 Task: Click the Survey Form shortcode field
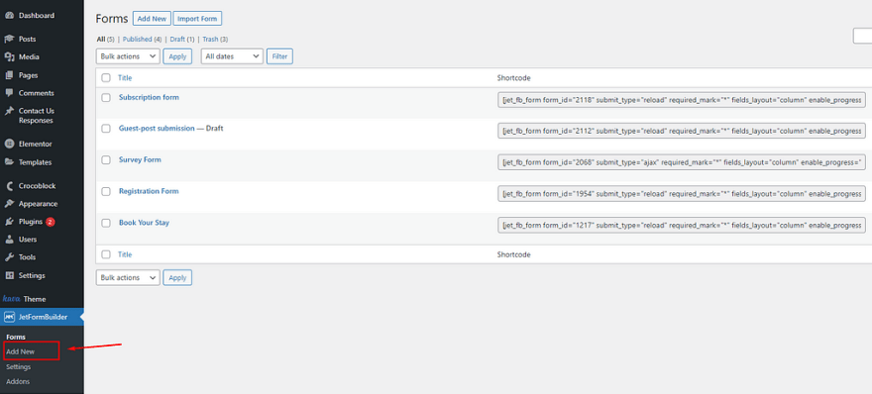tap(682, 162)
